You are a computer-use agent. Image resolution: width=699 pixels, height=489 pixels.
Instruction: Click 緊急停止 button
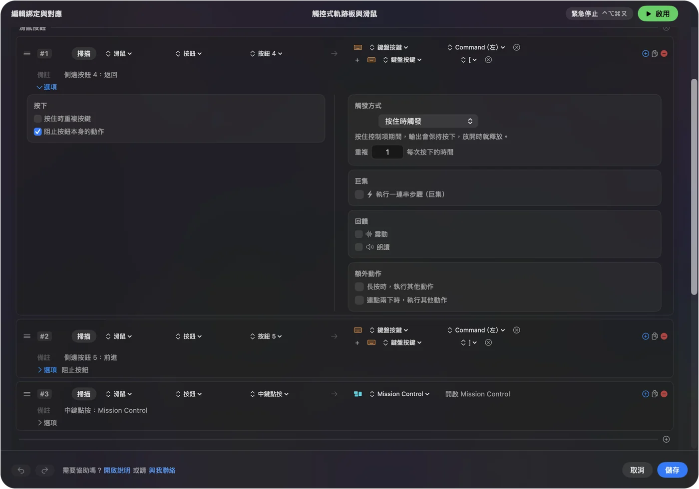[599, 13]
